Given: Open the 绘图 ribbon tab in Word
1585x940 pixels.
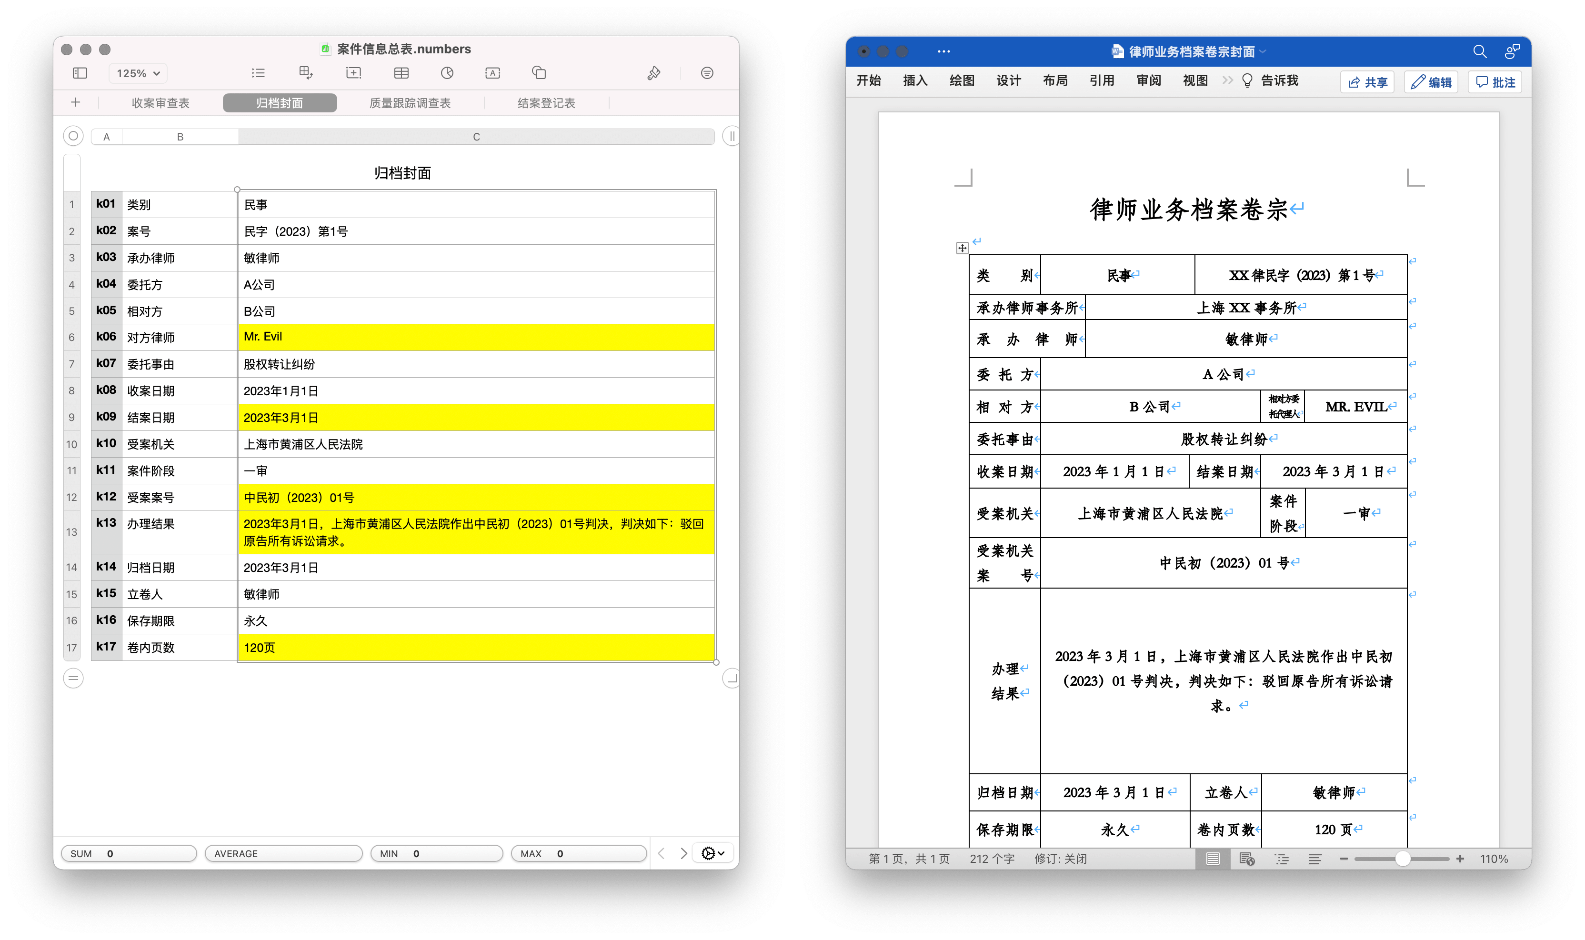Looking at the screenshot, I should pyautogui.click(x=962, y=80).
